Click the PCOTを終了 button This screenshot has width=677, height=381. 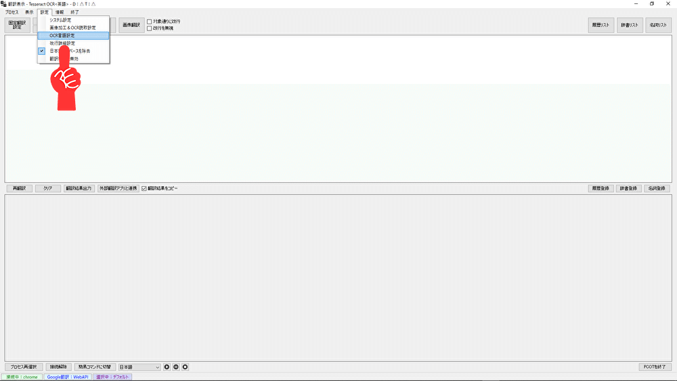[655, 367]
